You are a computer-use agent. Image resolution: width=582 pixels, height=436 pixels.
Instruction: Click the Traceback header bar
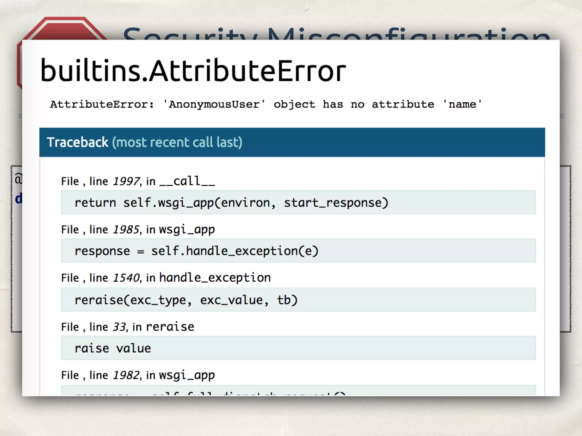pyautogui.click(x=369, y=142)
